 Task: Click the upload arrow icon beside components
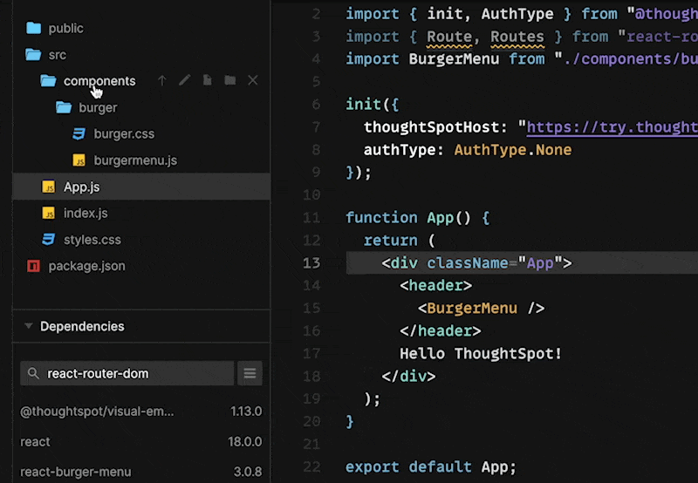[x=162, y=80]
